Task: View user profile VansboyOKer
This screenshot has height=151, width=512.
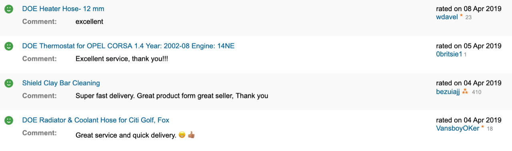Action: tap(458, 128)
